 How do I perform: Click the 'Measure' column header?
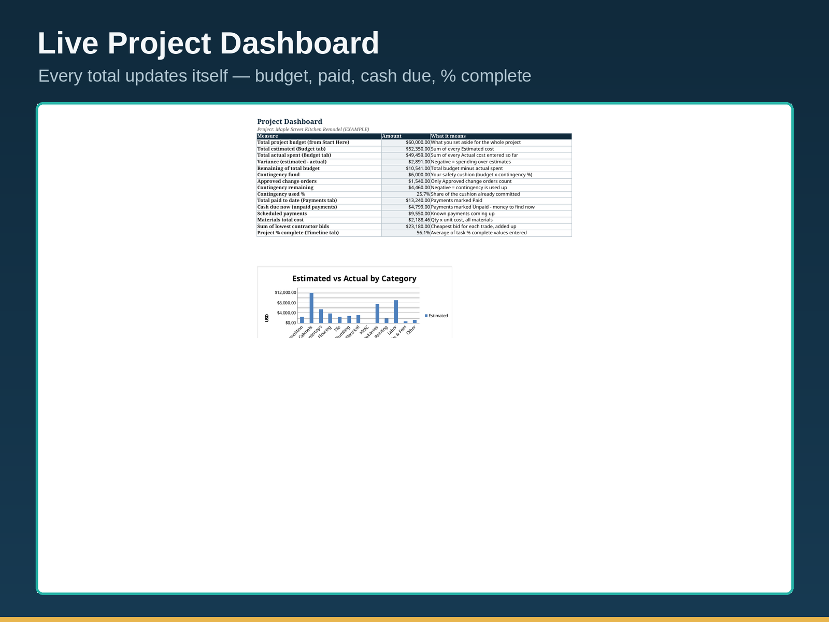[x=319, y=136]
